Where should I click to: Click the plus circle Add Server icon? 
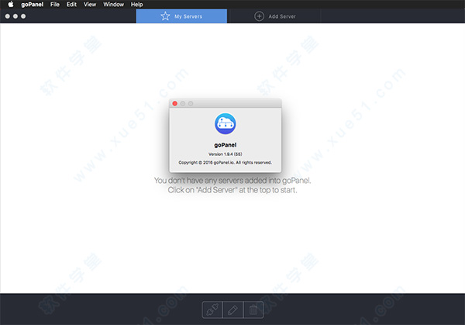point(259,16)
